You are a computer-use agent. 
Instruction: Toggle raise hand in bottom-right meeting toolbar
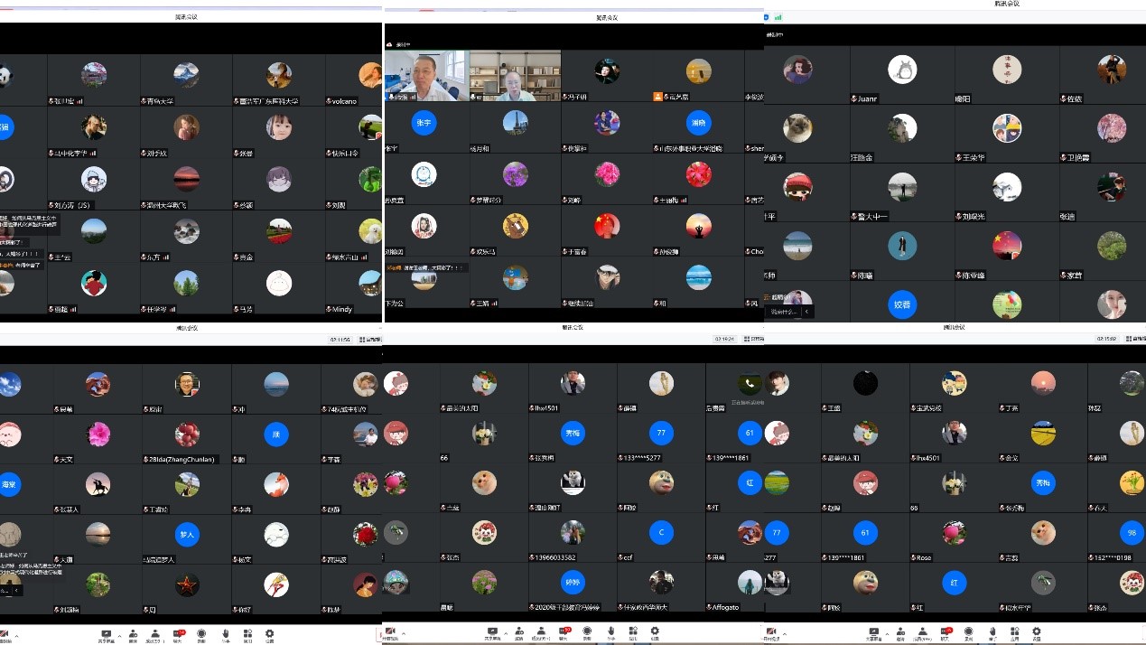pyautogui.click(x=992, y=632)
